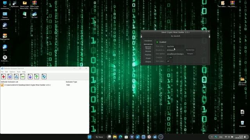Click the Randomize button in Miner Builder
Image resolution: width=250 pixels, height=140 pixels.
point(190,50)
